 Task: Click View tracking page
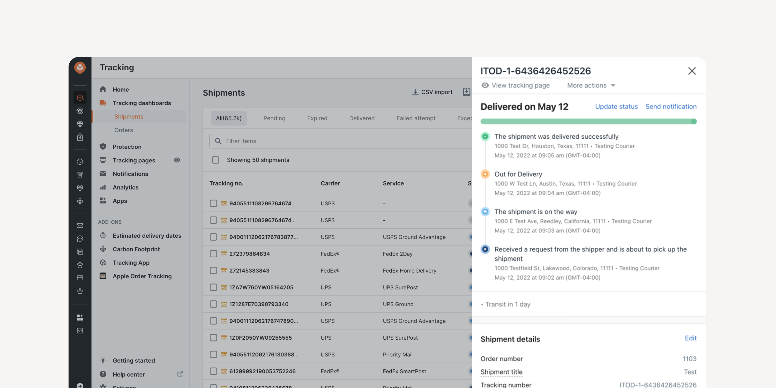tap(516, 85)
